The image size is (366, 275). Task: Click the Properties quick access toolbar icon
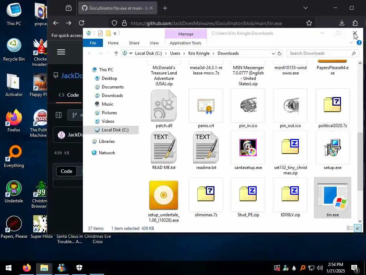(x=100, y=33)
